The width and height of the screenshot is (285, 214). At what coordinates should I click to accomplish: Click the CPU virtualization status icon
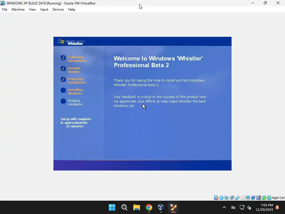coord(258,198)
